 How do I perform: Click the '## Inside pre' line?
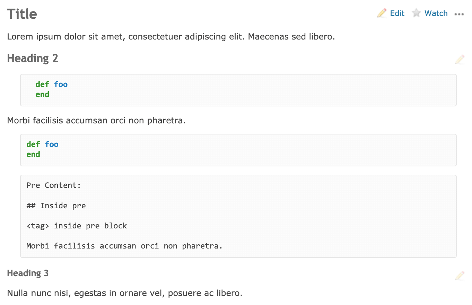click(x=56, y=206)
